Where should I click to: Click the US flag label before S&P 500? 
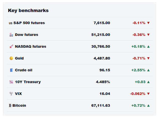click(11, 23)
